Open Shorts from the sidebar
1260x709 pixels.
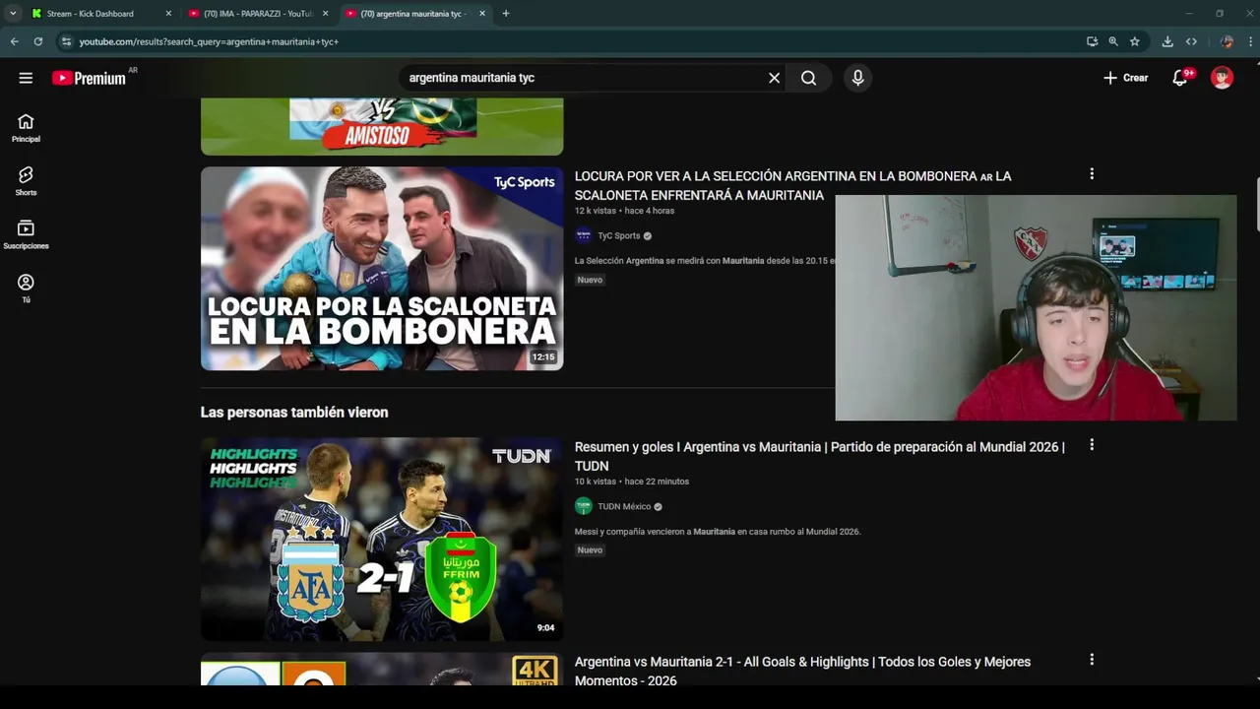pyautogui.click(x=26, y=181)
